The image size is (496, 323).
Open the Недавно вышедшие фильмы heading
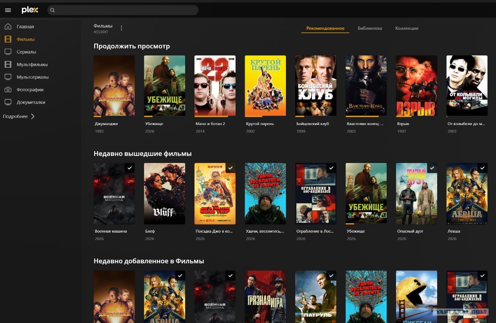click(143, 153)
